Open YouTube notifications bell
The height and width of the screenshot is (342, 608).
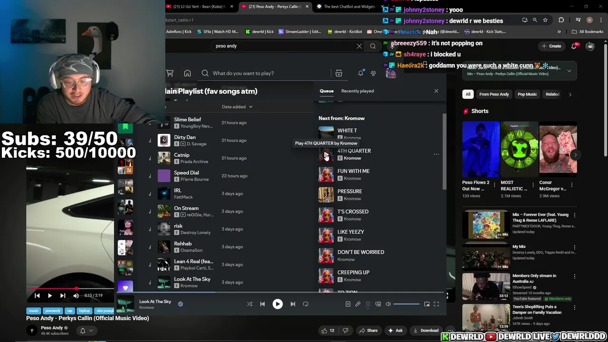coord(574,46)
